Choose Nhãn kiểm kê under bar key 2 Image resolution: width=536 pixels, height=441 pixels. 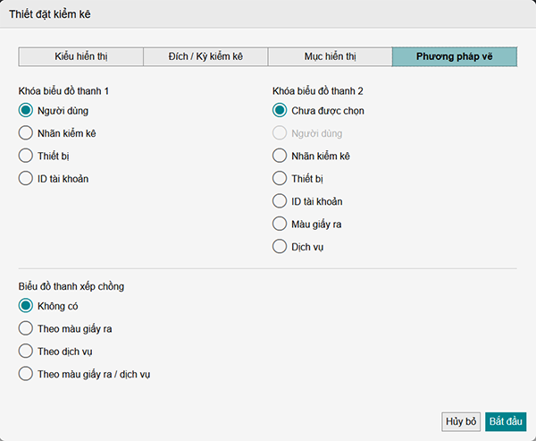click(x=280, y=156)
